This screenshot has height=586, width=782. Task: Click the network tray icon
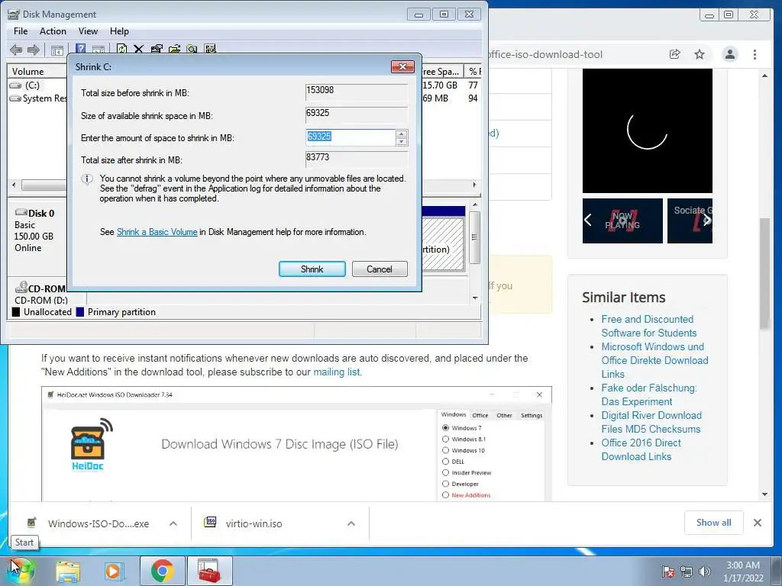click(687, 572)
